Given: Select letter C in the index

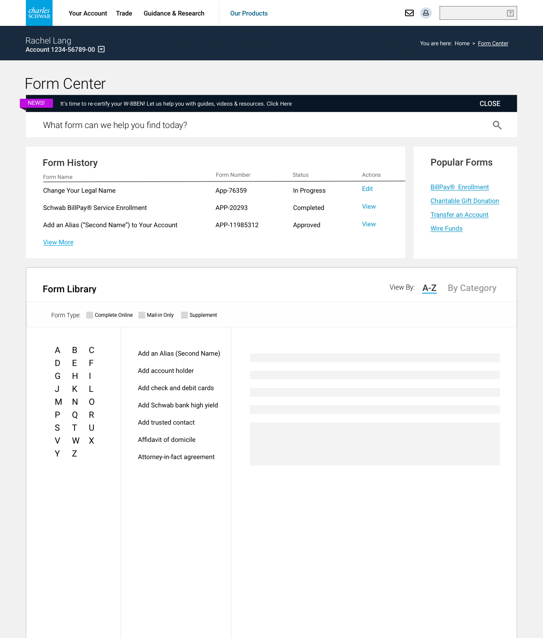Looking at the screenshot, I should coord(91,350).
